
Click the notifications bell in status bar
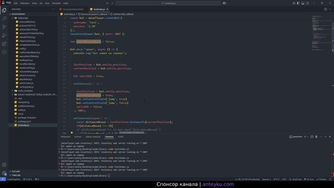pos(330,179)
